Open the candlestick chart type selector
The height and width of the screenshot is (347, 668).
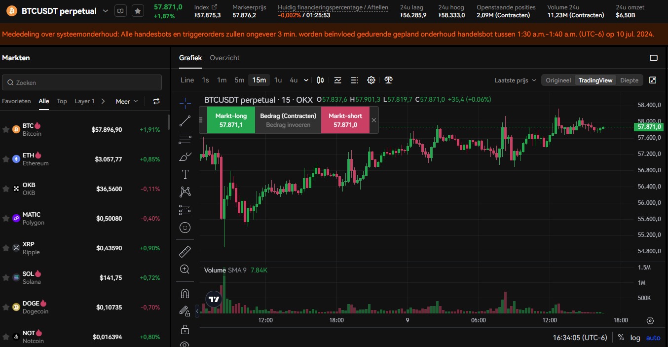click(321, 80)
